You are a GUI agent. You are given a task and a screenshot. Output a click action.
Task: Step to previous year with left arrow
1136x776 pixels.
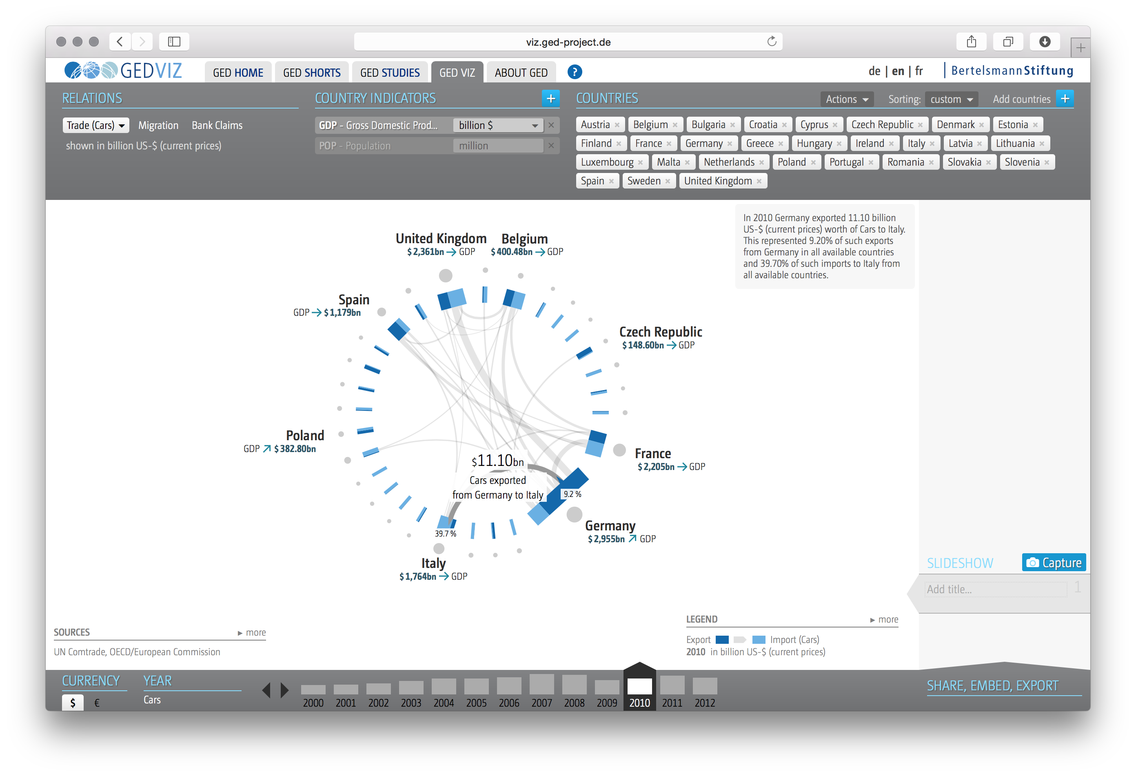coord(266,690)
